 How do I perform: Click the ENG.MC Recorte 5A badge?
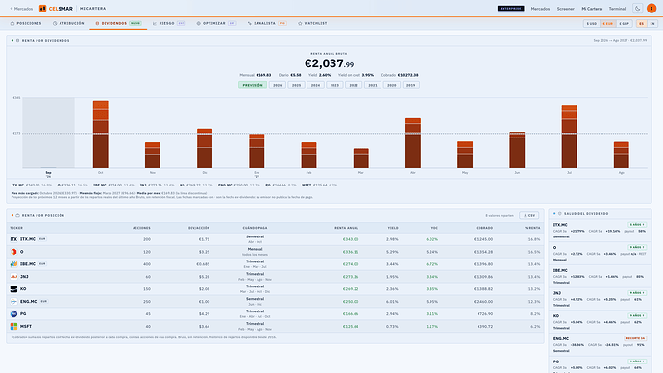coord(635,338)
